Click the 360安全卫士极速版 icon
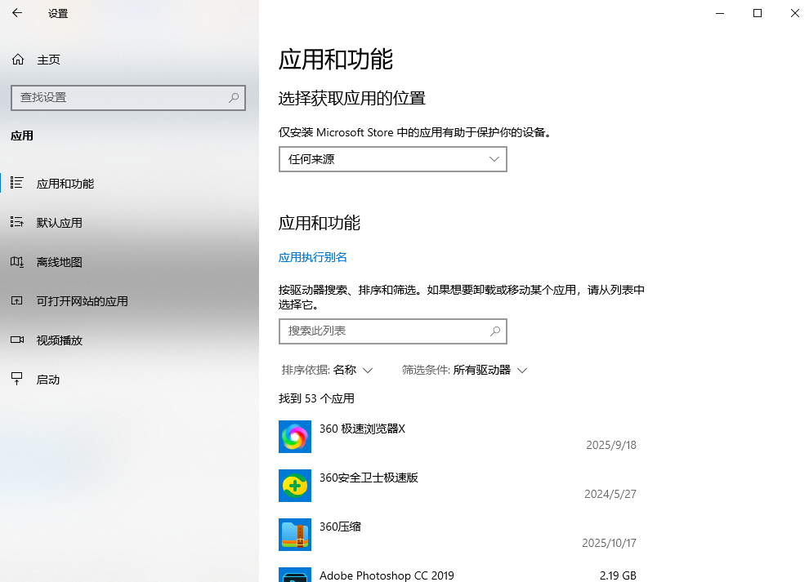Image resolution: width=809 pixels, height=582 pixels. (294, 486)
